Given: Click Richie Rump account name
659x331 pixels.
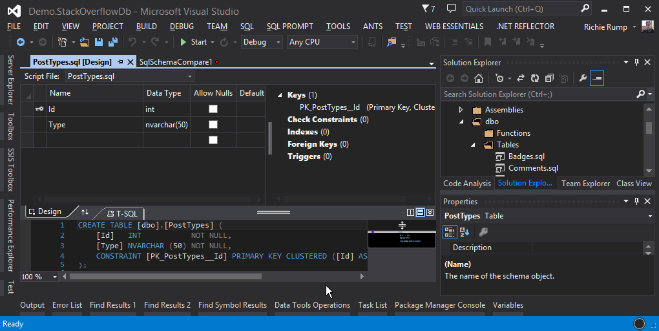Looking at the screenshot, I should [x=605, y=27].
